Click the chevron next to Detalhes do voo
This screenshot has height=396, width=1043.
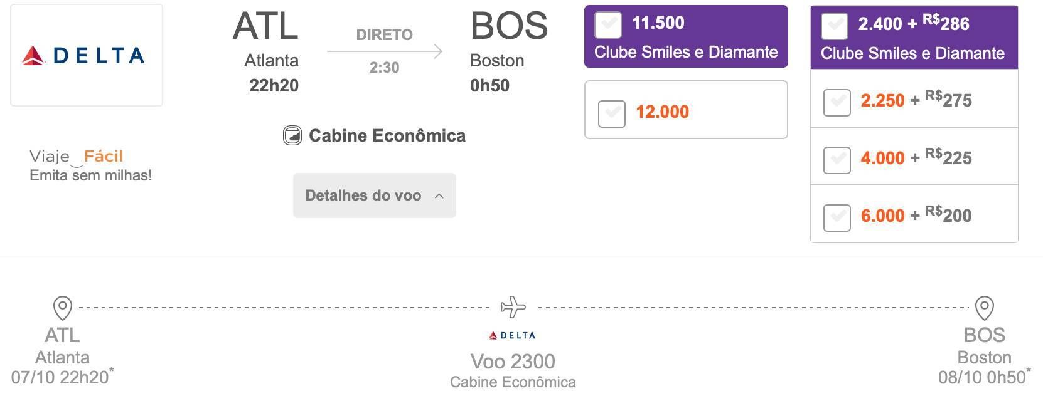439,196
